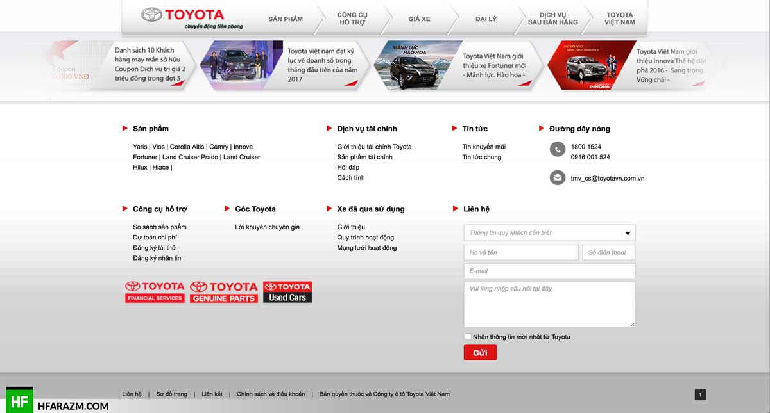The image size is (770, 413).
Task: Open the Corolla Altis product link
Action: pyautogui.click(x=186, y=147)
